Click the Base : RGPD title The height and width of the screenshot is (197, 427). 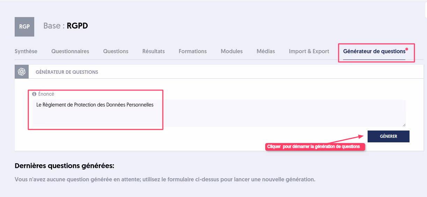click(65, 26)
